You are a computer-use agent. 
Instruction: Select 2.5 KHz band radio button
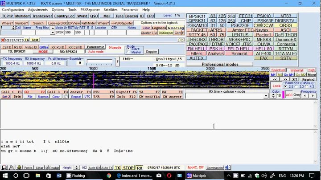coord(285,86)
